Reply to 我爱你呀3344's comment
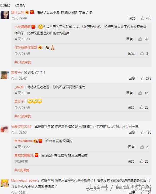The height and width of the screenshot is (194, 156). click(132, 132)
